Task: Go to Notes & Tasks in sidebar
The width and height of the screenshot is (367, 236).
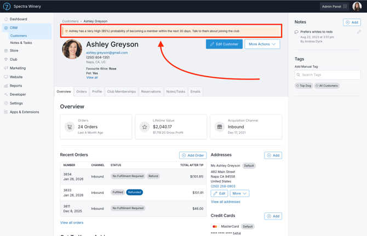Action: [21, 43]
